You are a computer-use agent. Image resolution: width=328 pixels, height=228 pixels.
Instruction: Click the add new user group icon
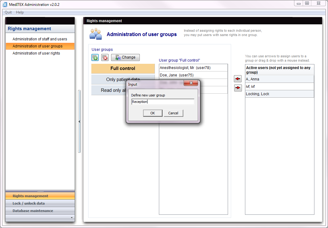[x=95, y=57]
